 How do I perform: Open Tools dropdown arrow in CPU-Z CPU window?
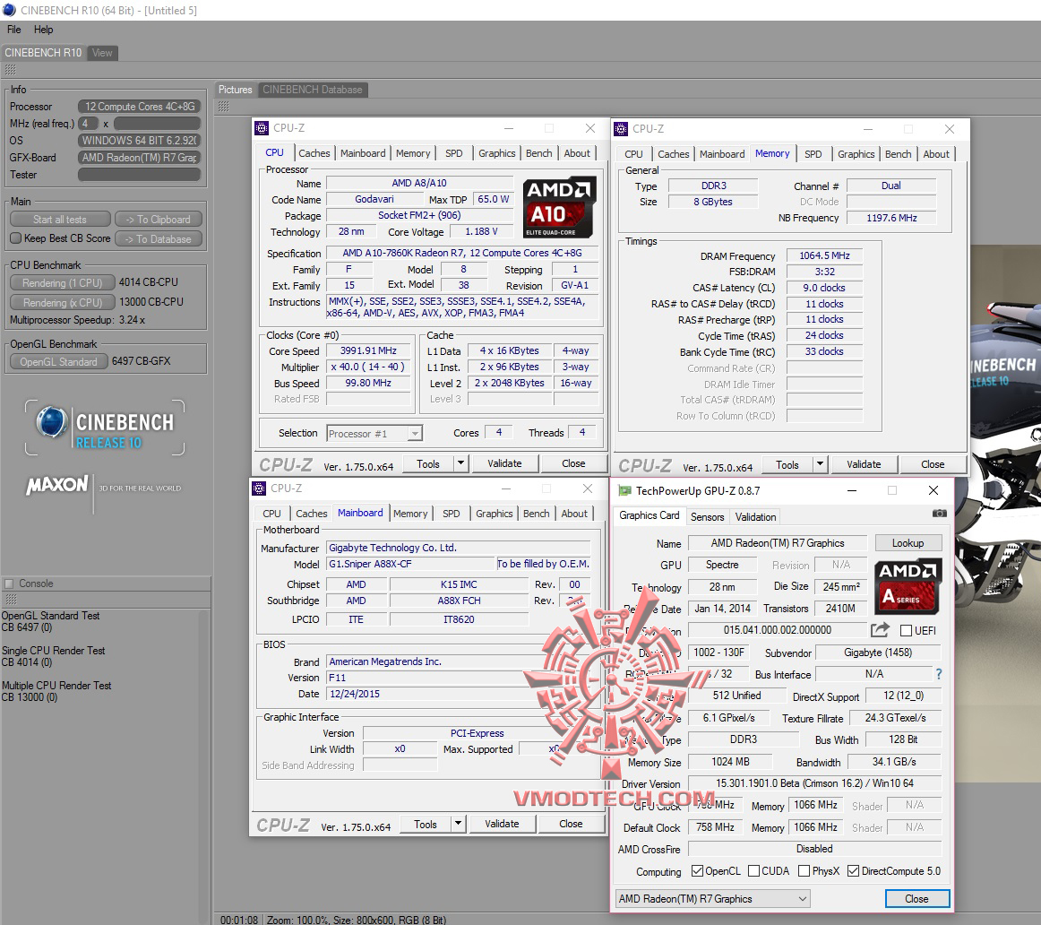460,463
